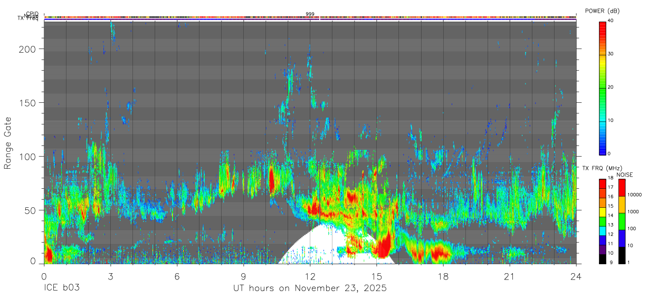Select orange segment of NOISE bar
Image resolution: width=648 pixels, height=299 pixels.
[x=622, y=205]
